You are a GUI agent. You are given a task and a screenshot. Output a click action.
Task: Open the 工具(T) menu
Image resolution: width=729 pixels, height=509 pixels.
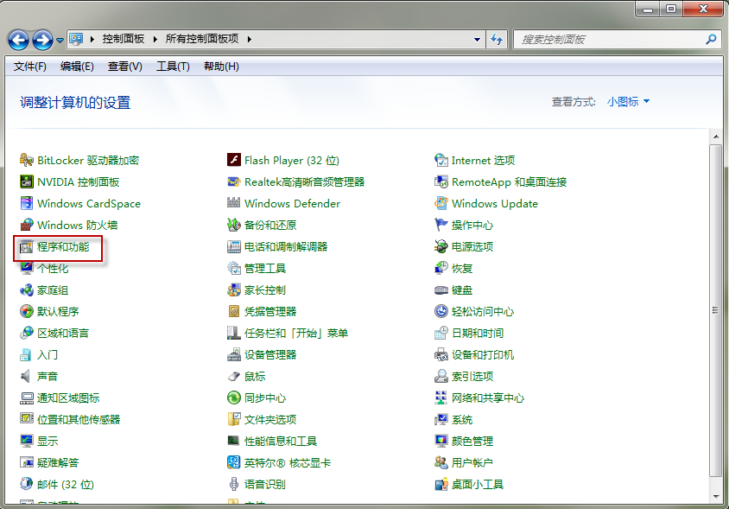(x=173, y=67)
